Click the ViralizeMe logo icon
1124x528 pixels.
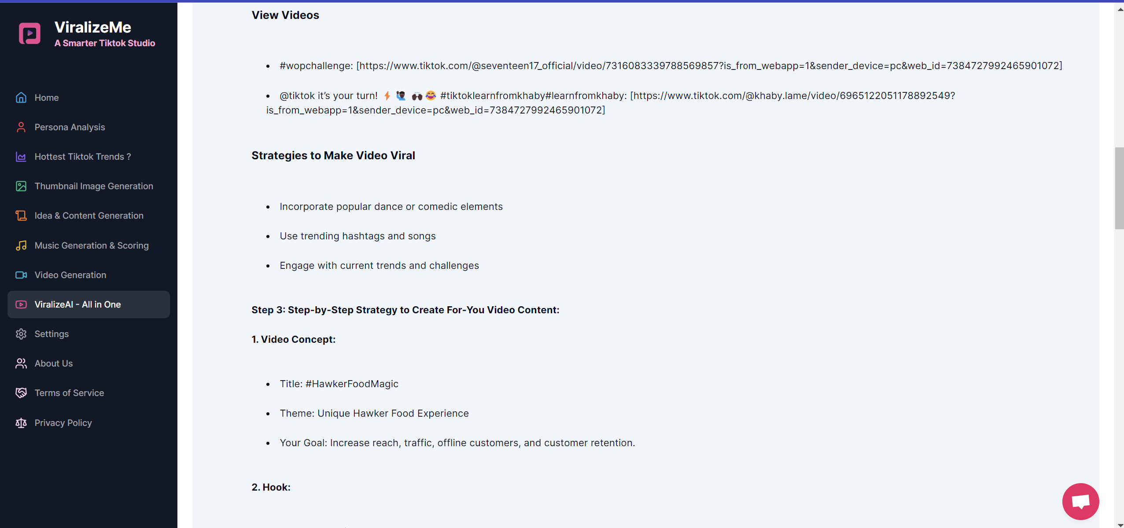tap(29, 33)
